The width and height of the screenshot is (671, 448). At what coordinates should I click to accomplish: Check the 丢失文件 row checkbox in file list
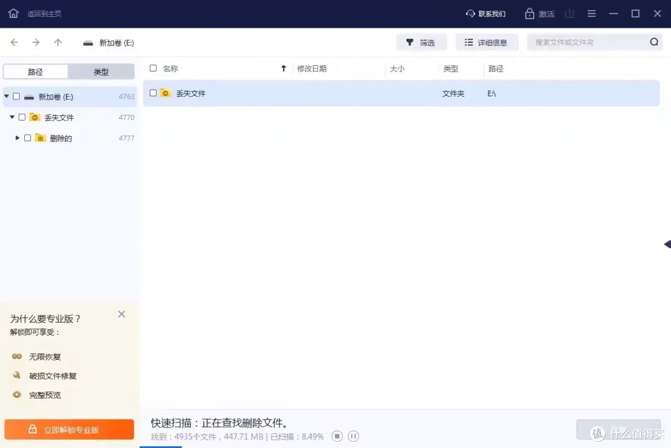153,93
